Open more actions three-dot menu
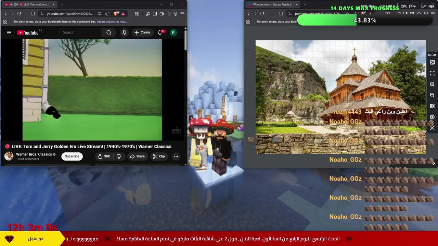The width and height of the screenshot is (438, 246). tap(176, 156)
